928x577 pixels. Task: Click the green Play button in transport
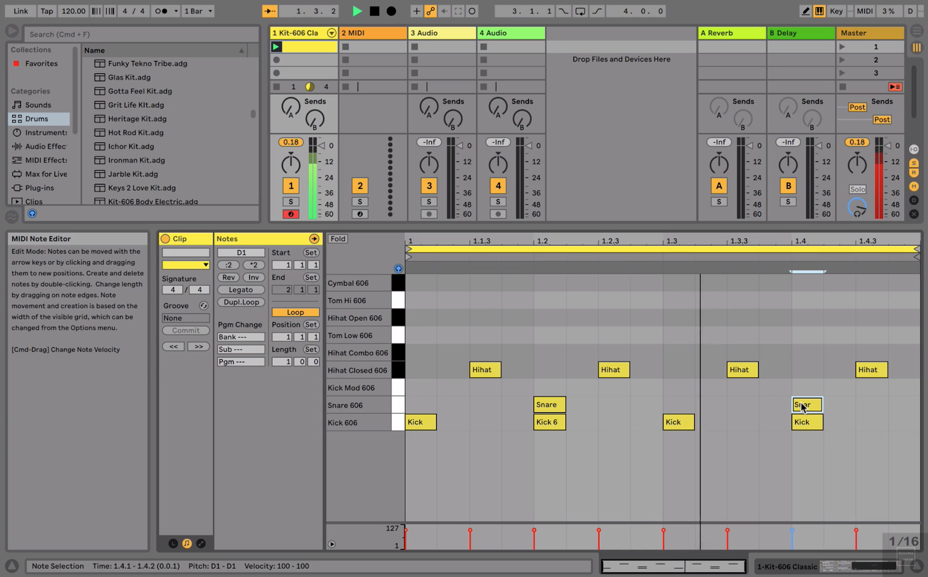point(357,11)
